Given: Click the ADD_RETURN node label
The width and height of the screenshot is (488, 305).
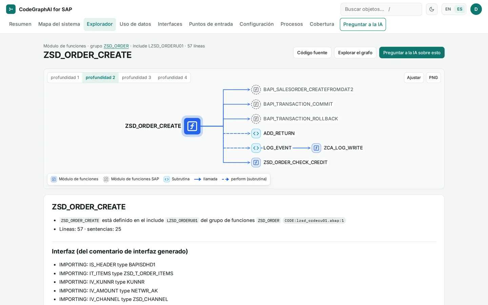Looking at the screenshot, I should [279, 134].
